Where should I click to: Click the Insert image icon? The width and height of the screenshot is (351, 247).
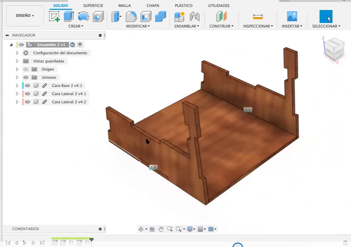click(x=292, y=16)
